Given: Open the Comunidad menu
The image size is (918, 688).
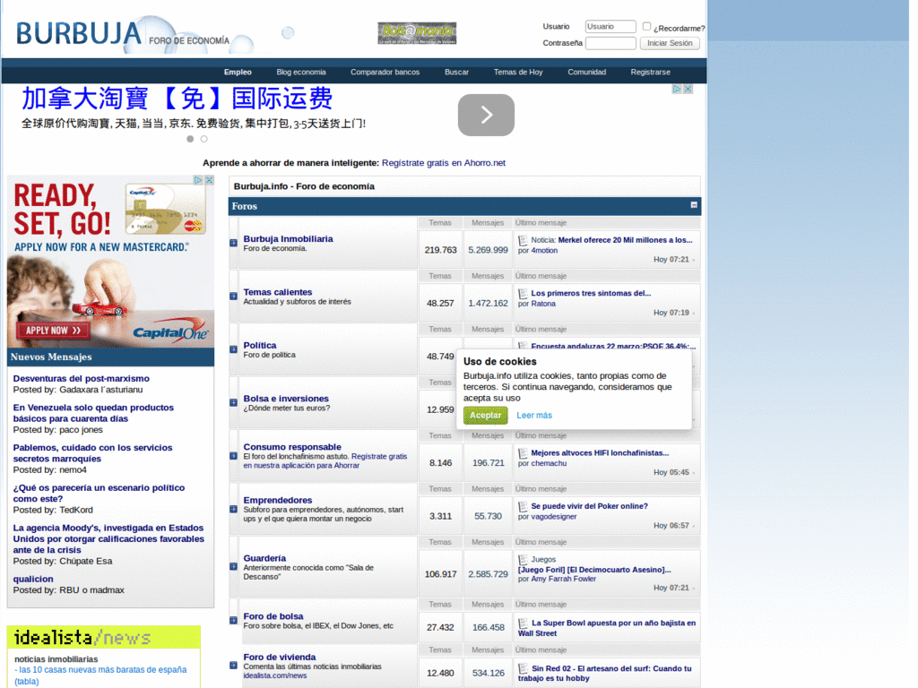Looking at the screenshot, I should click(x=586, y=72).
